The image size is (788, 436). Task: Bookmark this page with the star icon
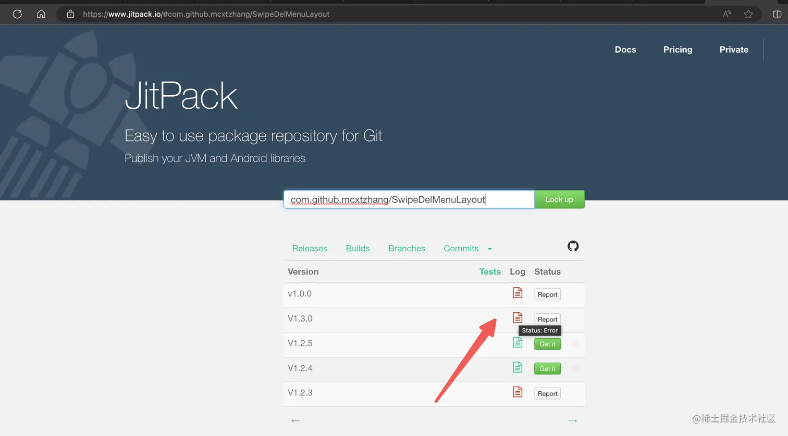point(748,14)
